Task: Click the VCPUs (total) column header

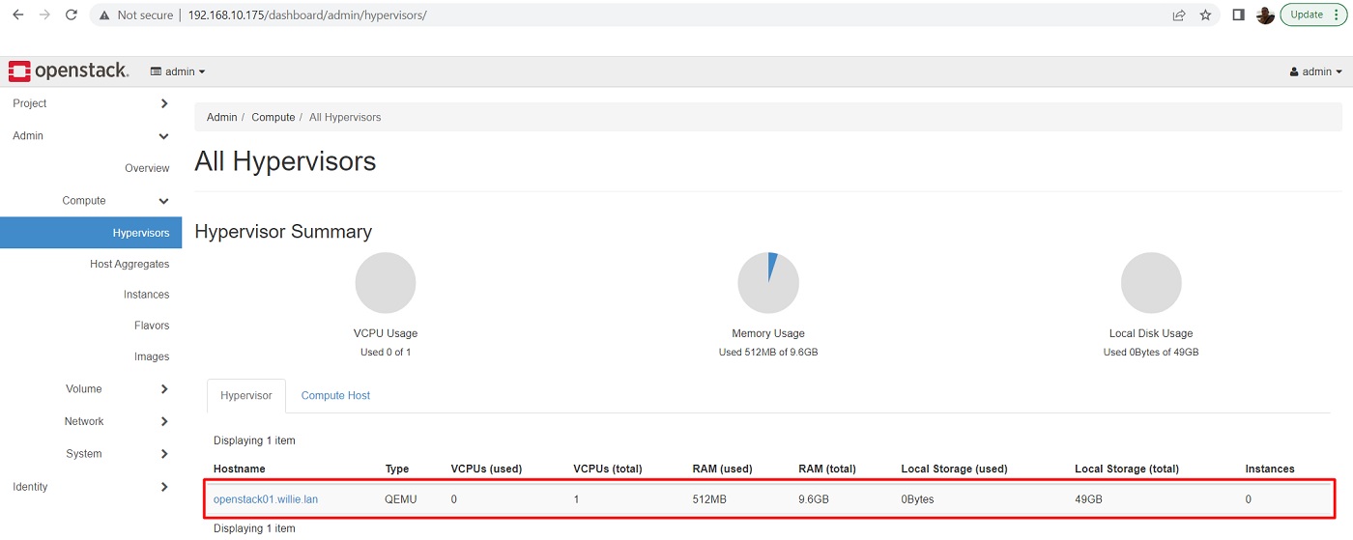Action: pos(608,469)
